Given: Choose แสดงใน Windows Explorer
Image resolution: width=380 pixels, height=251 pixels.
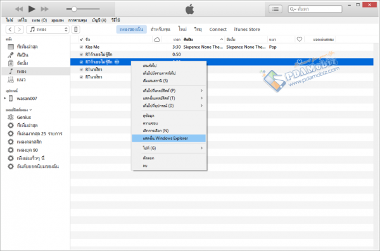Looking at the screenshot, I should point(168,138).
